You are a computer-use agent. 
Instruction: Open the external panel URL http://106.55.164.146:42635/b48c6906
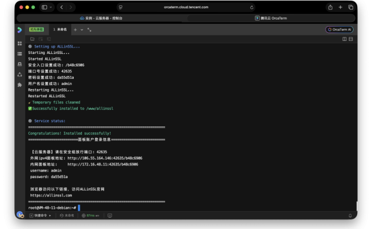pyautogui.click(x=105, y=158)
